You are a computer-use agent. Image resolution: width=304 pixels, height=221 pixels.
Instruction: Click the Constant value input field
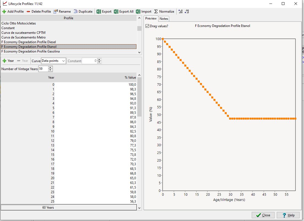coord(89,61)
